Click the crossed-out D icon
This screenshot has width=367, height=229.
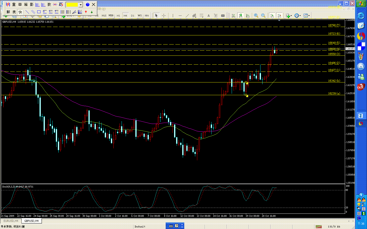pyautogui.click(x=61, y=5)
